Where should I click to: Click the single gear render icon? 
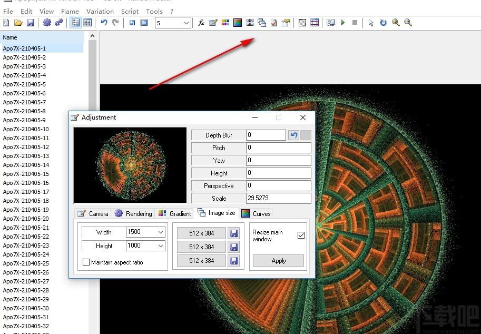pyautogui.click(x=47, y=23)
